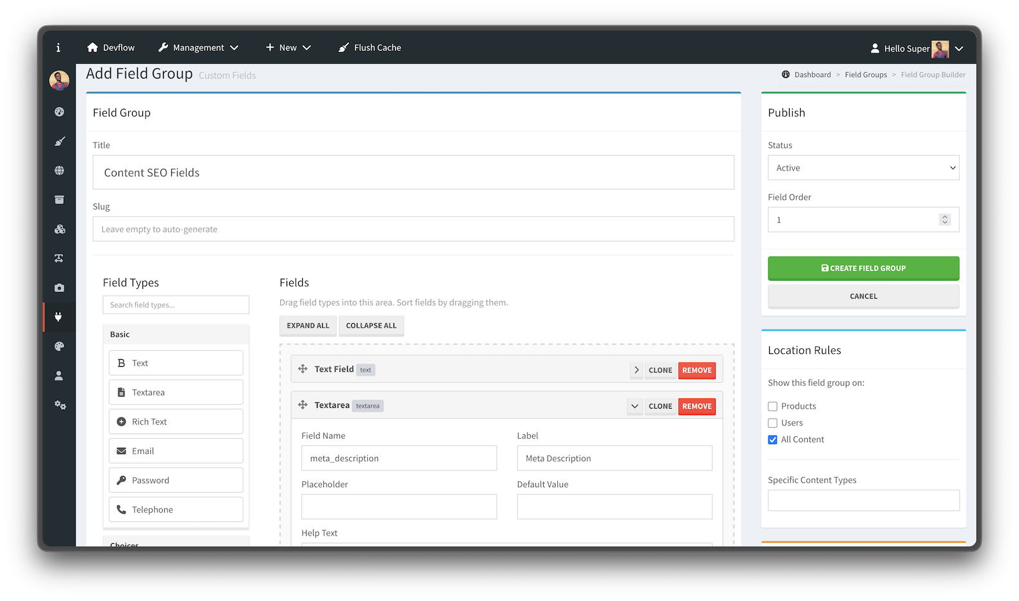Click the gears settings sidebar icon

(x=60, y=405)
